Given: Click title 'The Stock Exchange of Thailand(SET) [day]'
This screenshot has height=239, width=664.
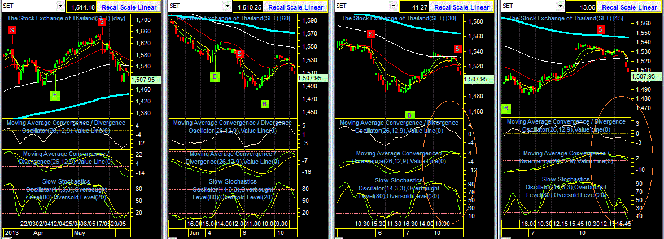Looking at the screenshot, I should 65,18.
